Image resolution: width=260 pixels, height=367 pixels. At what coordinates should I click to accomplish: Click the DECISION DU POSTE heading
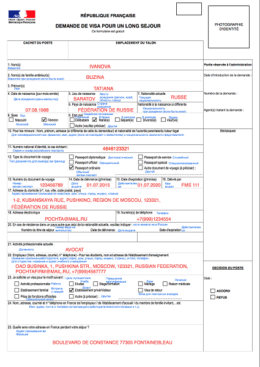[228, 268]
